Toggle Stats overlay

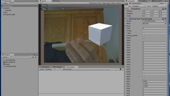(x=113, y=3)
